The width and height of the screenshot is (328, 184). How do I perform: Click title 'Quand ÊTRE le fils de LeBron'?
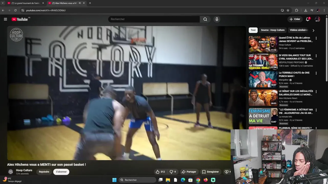[x=296, y=39]
